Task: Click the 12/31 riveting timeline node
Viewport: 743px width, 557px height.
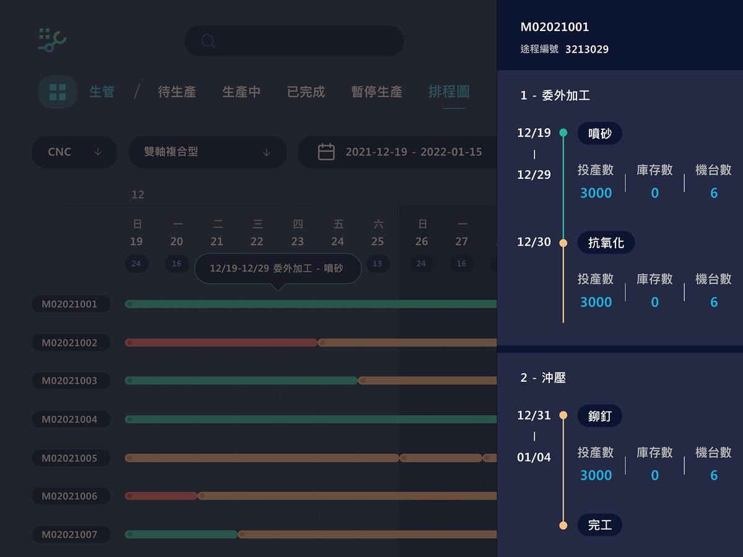Action: coord(563,415)
